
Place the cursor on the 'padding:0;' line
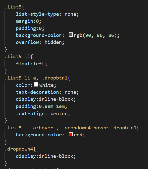tap(30, 28)
